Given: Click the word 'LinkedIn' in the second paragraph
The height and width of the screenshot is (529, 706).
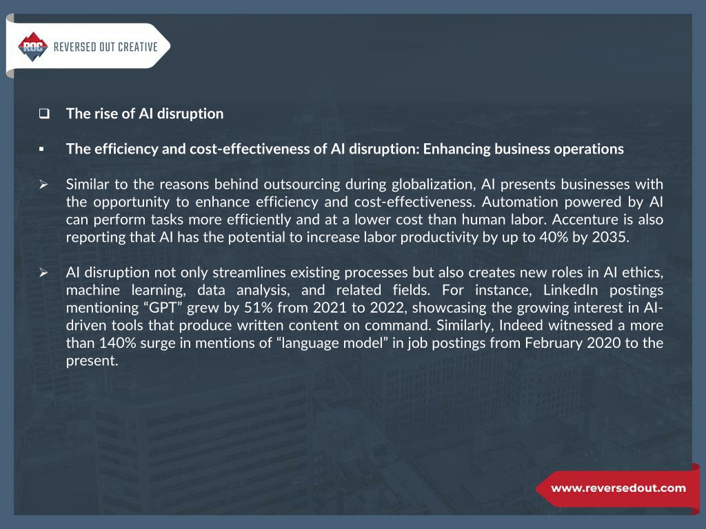Looking at the screenshot, I should 570,290.
